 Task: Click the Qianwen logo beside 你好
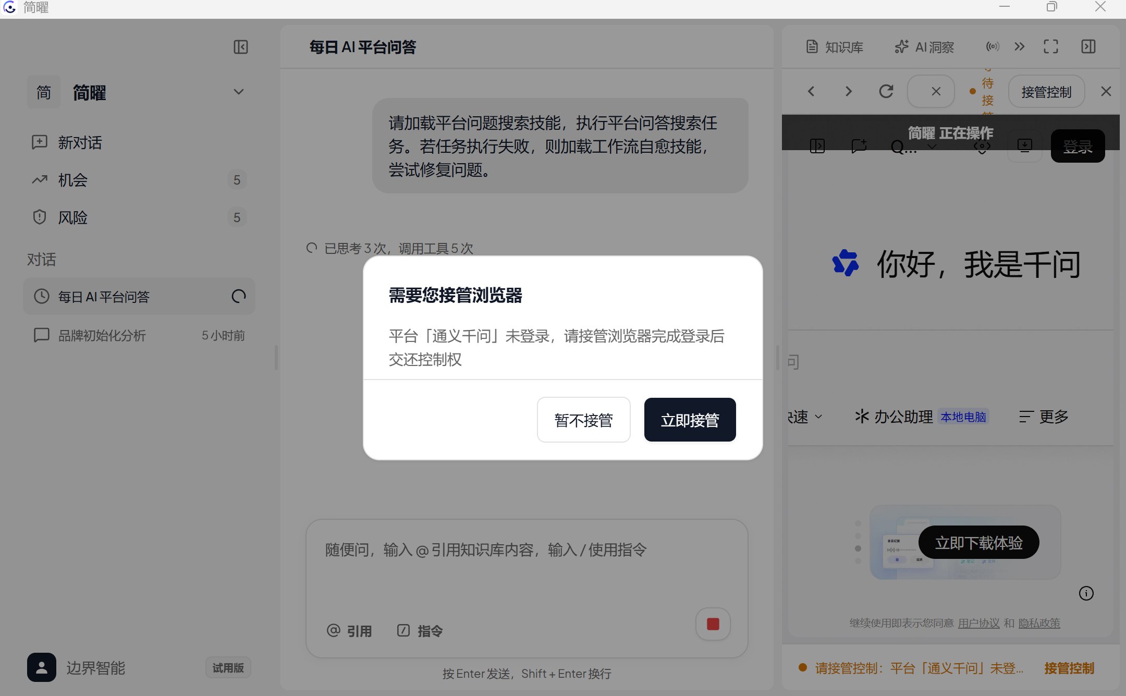pyautogui.click(x=846, y=263)
